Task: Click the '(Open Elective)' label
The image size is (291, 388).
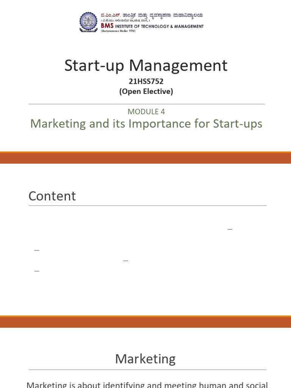Action: (145, 92)
